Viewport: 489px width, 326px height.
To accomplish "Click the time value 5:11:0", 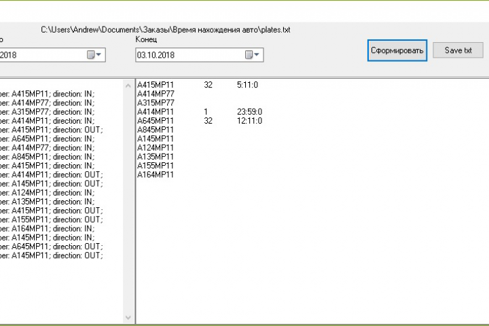I will [248, 85].
